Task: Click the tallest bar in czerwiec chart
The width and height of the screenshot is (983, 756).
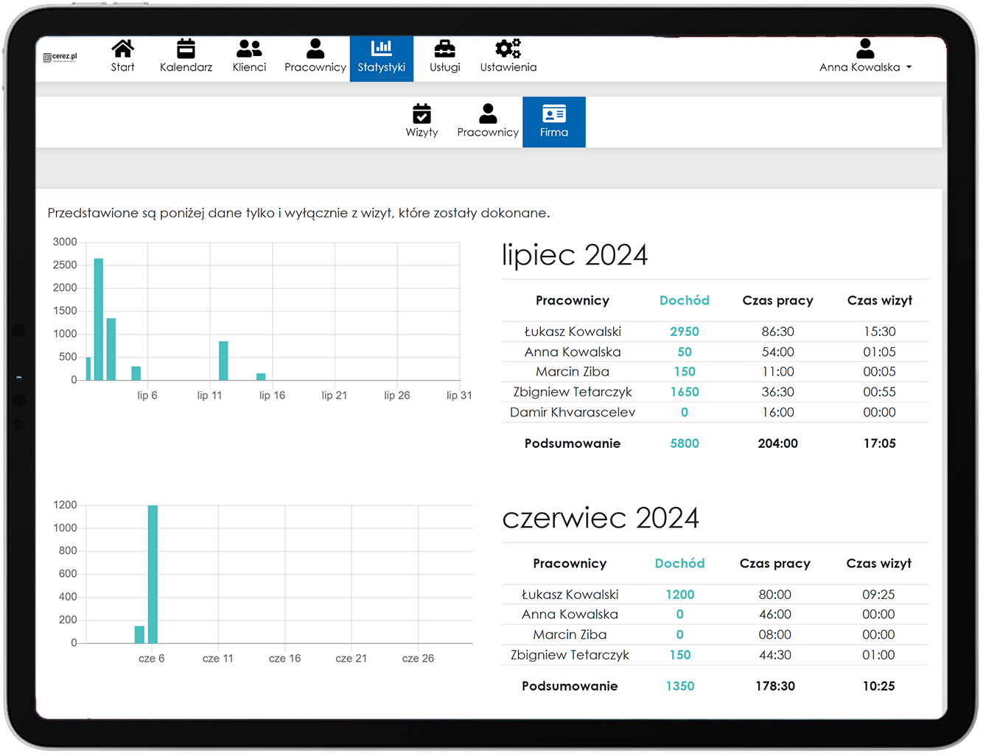Action: (153, 575)
